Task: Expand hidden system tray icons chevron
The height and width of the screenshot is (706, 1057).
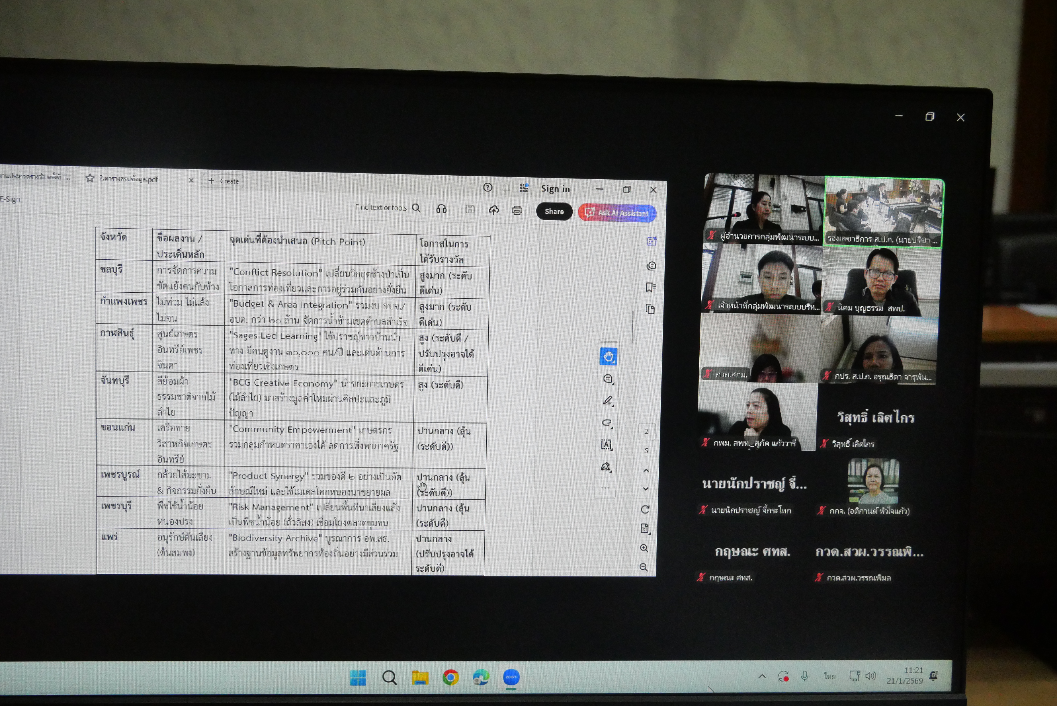Action: pyautogui.click(x=762, y=676)
